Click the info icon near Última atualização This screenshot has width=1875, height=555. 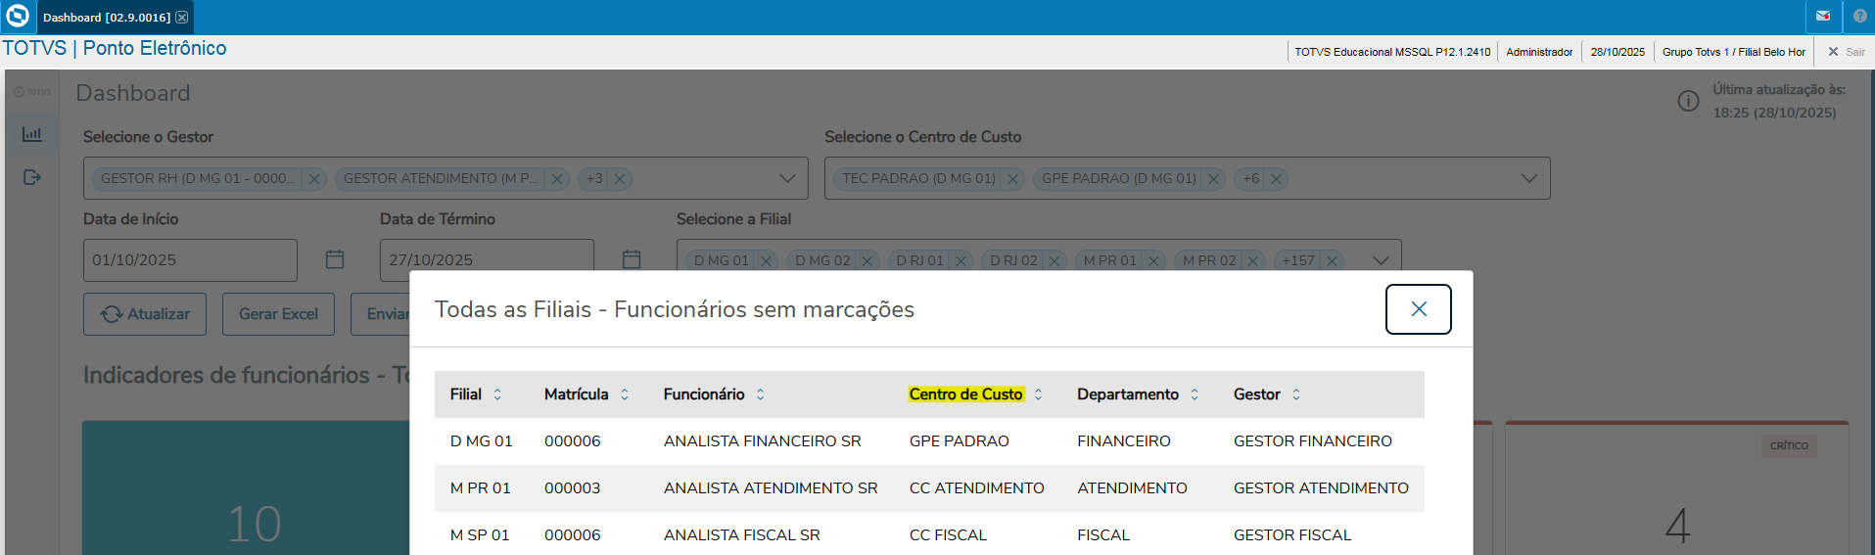1688,101
